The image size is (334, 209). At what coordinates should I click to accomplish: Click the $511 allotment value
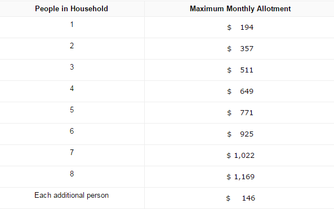click(x=241, y=70)
